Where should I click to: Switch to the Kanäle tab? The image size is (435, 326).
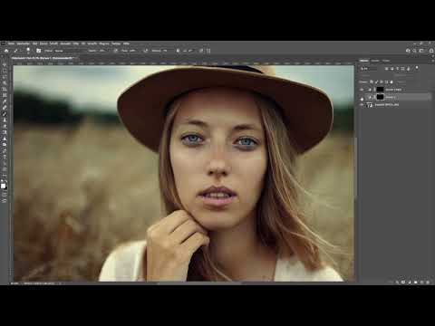point(375,61)
